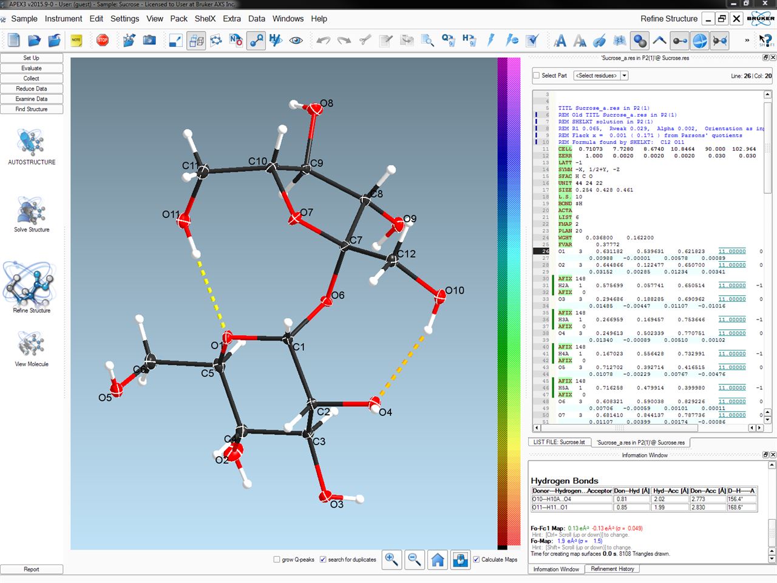Viewport: 777px width, 583px height.
Task: Open the AUTOSTRUCTURE module icon
Action: tap(32, 146)
